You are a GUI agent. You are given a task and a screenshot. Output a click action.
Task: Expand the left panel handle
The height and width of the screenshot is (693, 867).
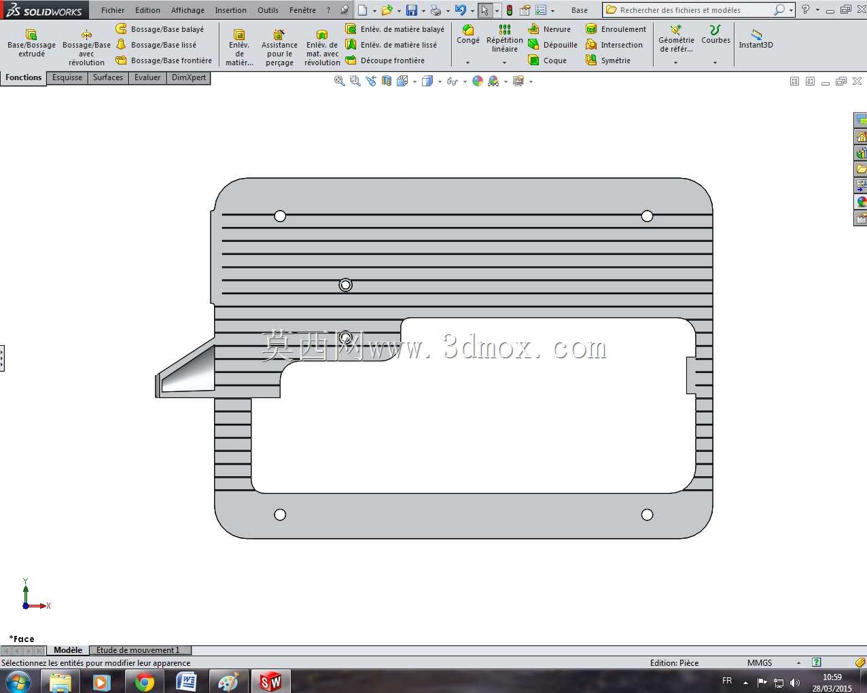pos(2,358)
